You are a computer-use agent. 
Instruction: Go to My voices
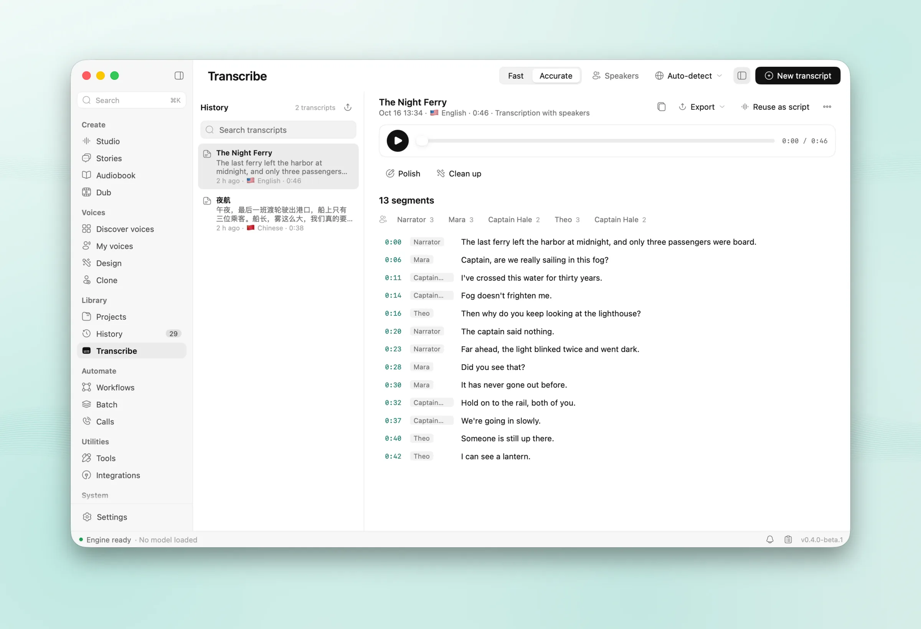pos(132,246)
